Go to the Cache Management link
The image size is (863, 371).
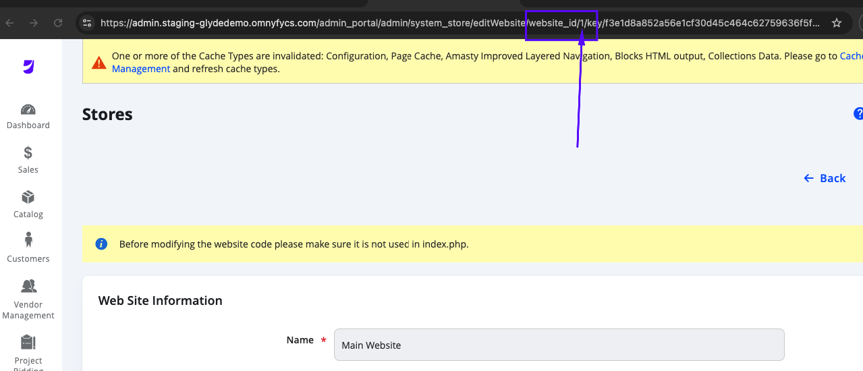[x=141, y=69]
